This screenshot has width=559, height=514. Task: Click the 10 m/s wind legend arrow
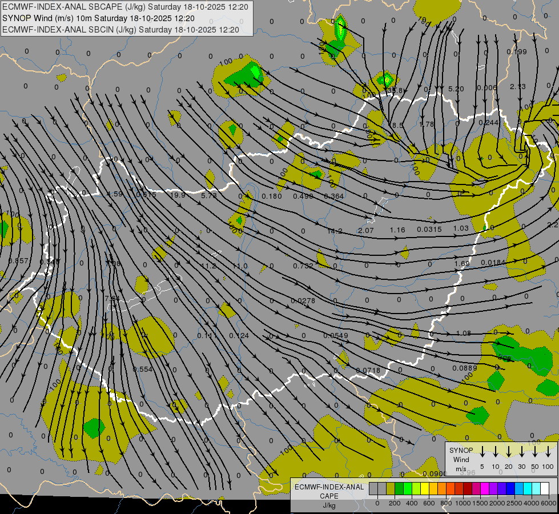(x=496, y=452)
